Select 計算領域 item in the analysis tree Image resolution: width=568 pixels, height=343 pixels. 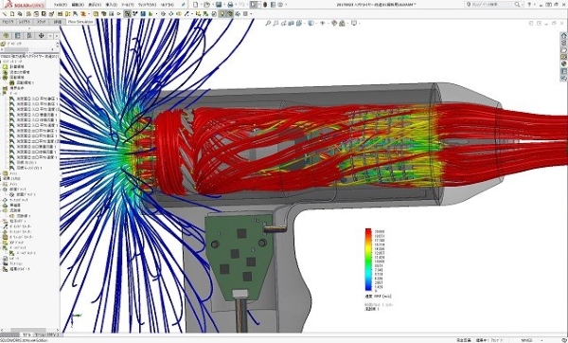(x=17, y=66)
